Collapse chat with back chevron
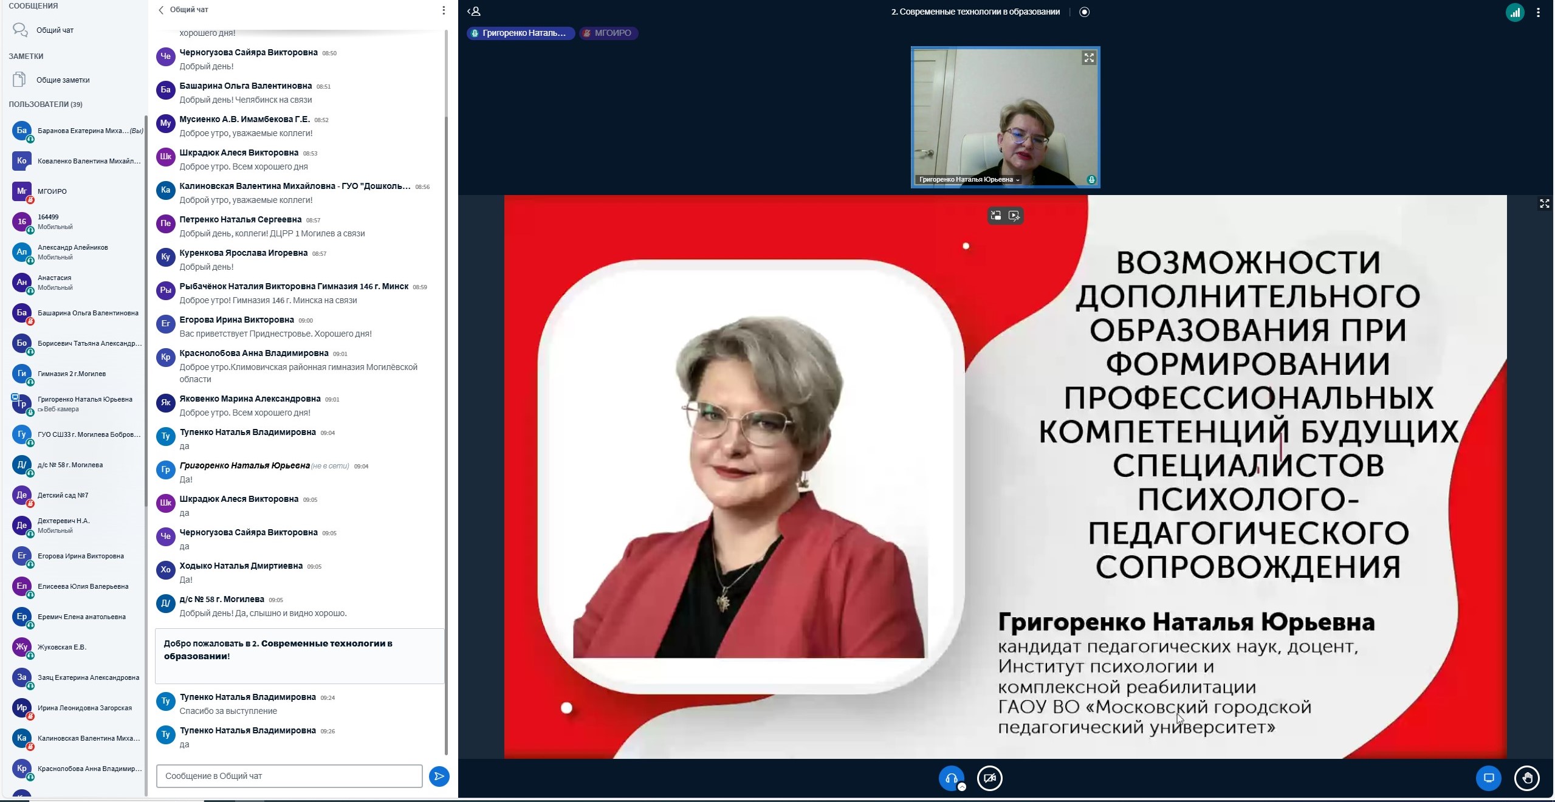This screenshot has height=802, width=1555. tap(161, 10)
